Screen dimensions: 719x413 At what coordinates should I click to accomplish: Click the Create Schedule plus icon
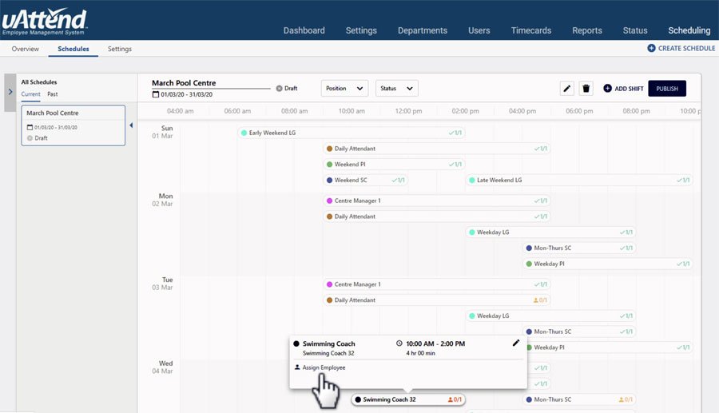651,49
